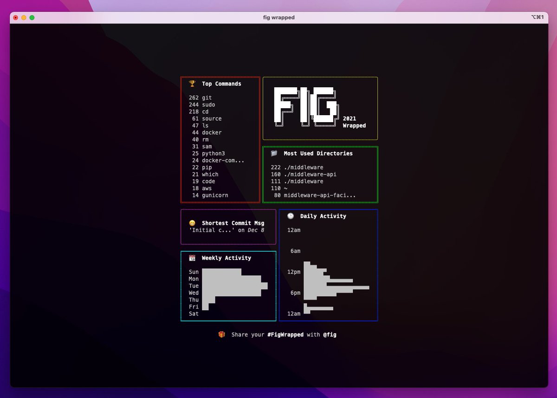The image size is (557, 398).
Task: Select the '25 python3' row
Action: click(x=208, y=153)
